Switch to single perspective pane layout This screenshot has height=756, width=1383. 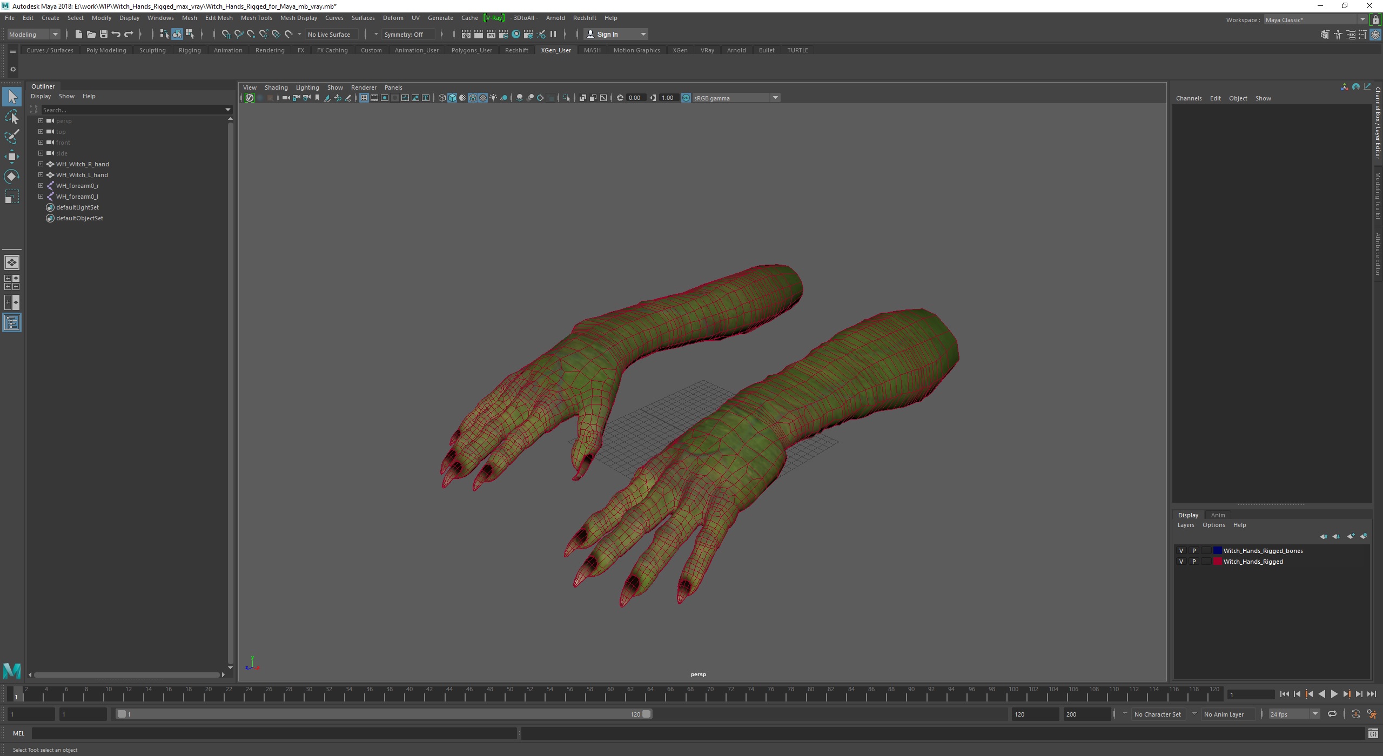tap(12, 262)
